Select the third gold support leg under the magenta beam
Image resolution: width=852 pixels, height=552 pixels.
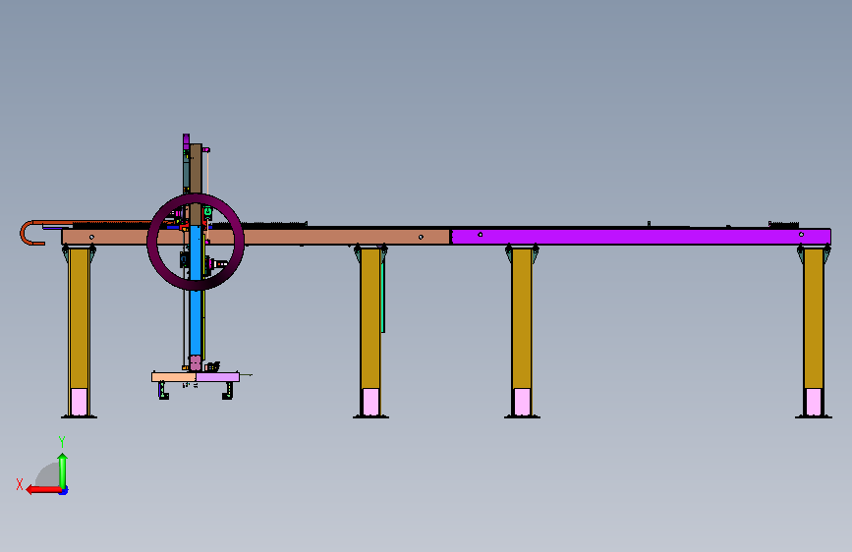point(522,318)
